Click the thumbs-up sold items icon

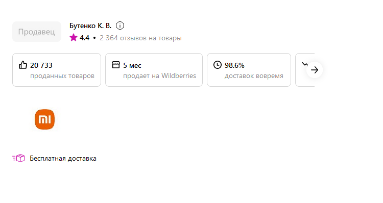tap(23, 65)
